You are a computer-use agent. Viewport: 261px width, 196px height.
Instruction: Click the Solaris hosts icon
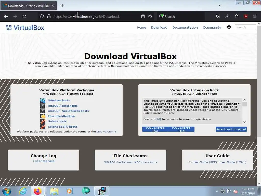tap(43, 121)
